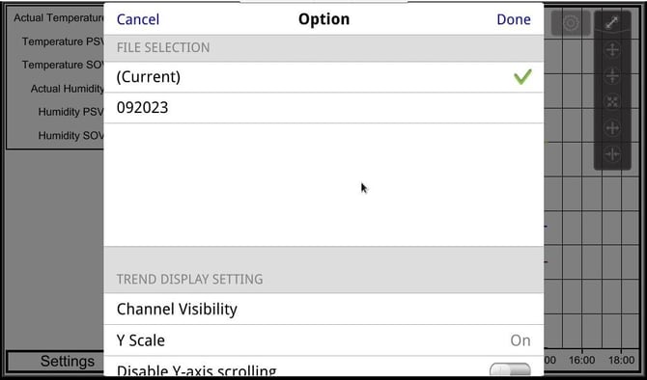Image resolution: width=647 pixels, height=380 pixels.
Task: Click the vertical zoom arrows icon
Action: click(x=612, y=76)
